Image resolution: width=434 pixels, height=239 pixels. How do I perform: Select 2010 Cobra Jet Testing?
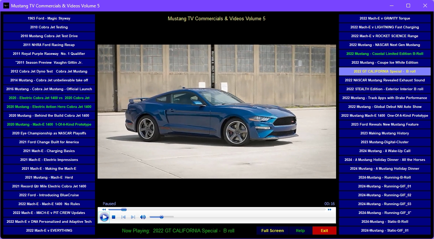point(49,27)
